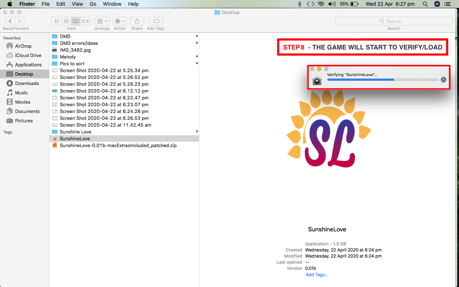Cancel the SunshineLove verification
459x287 pixels.
pos(444,80)
